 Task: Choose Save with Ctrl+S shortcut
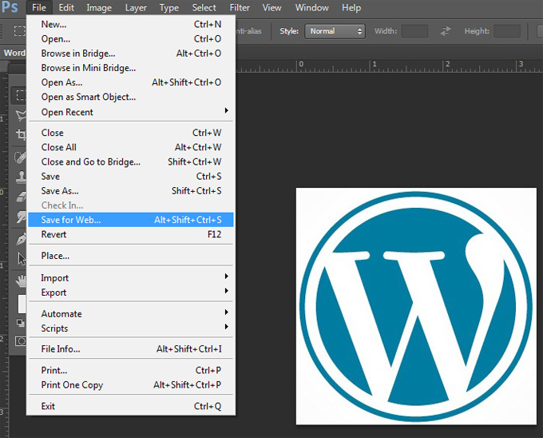(131, 177)
